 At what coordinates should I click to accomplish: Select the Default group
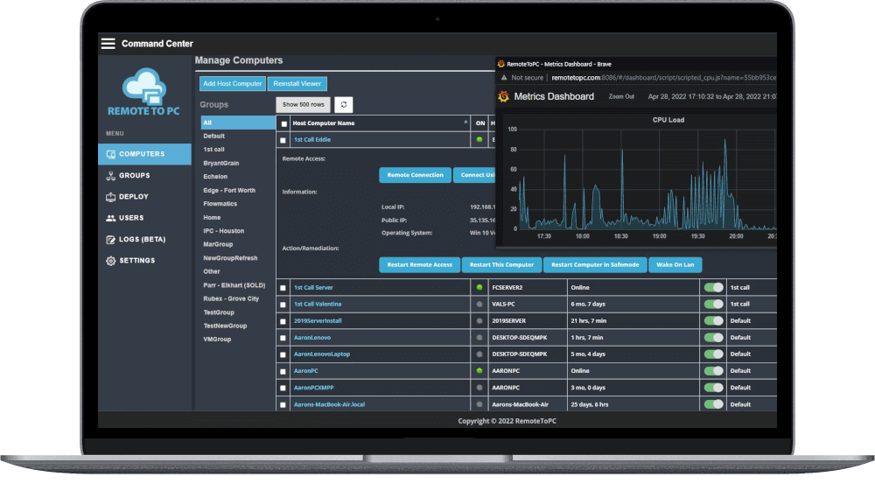(214, 137)
